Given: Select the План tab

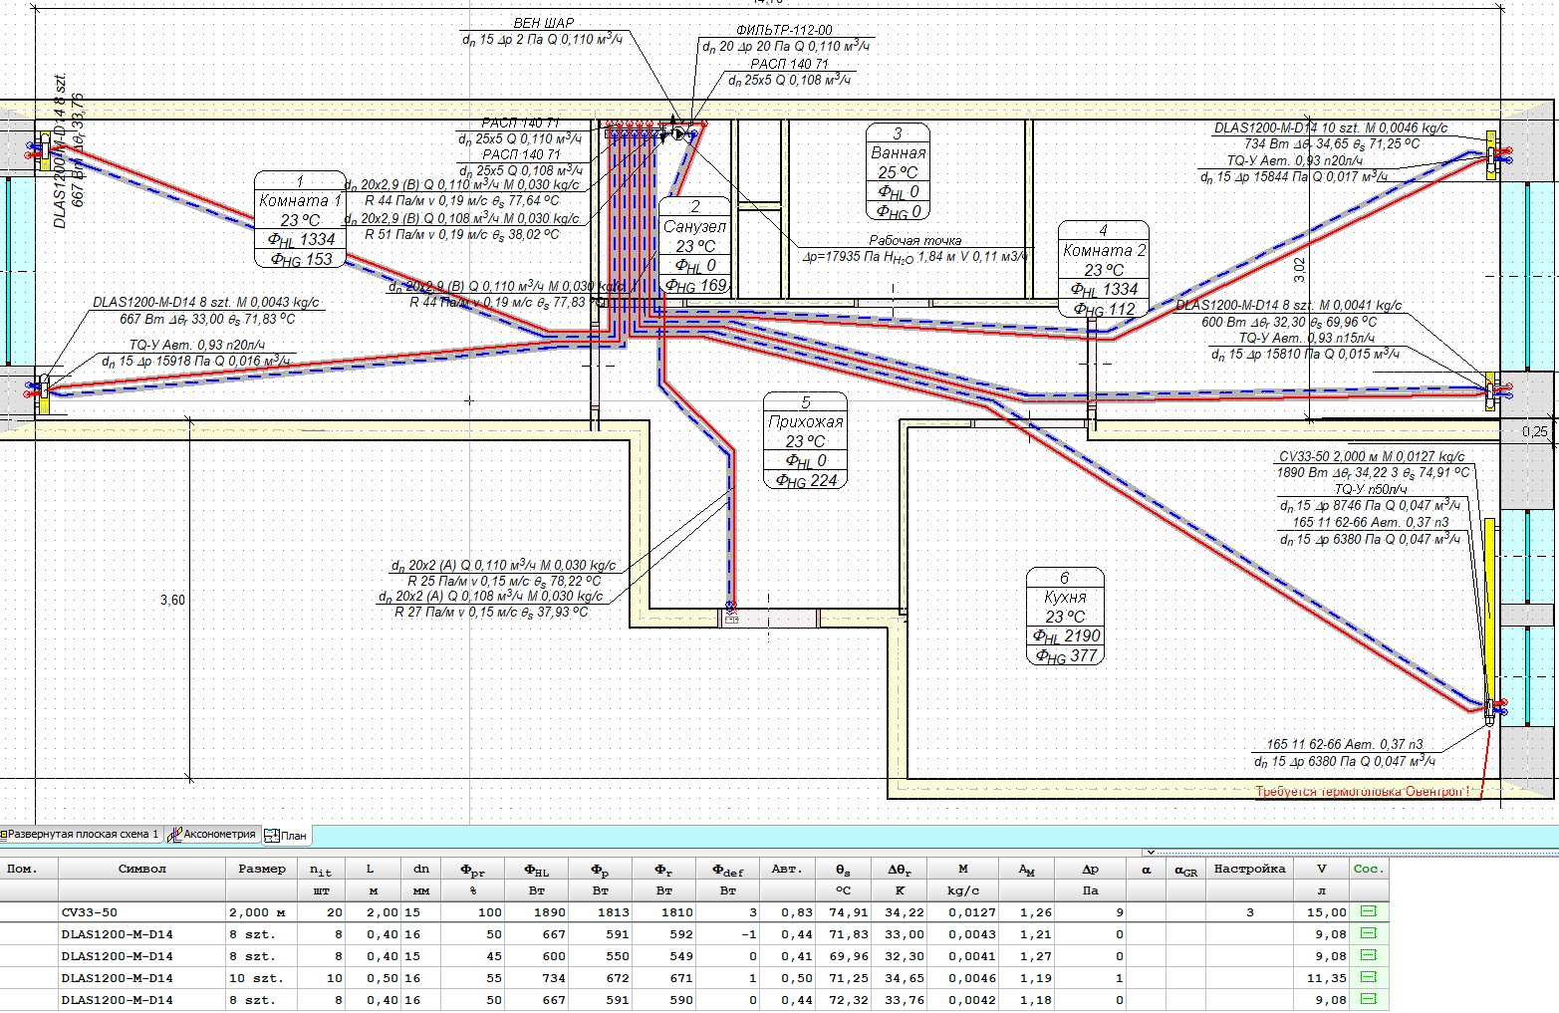Looking at the screenshot, I should (286, 836).
